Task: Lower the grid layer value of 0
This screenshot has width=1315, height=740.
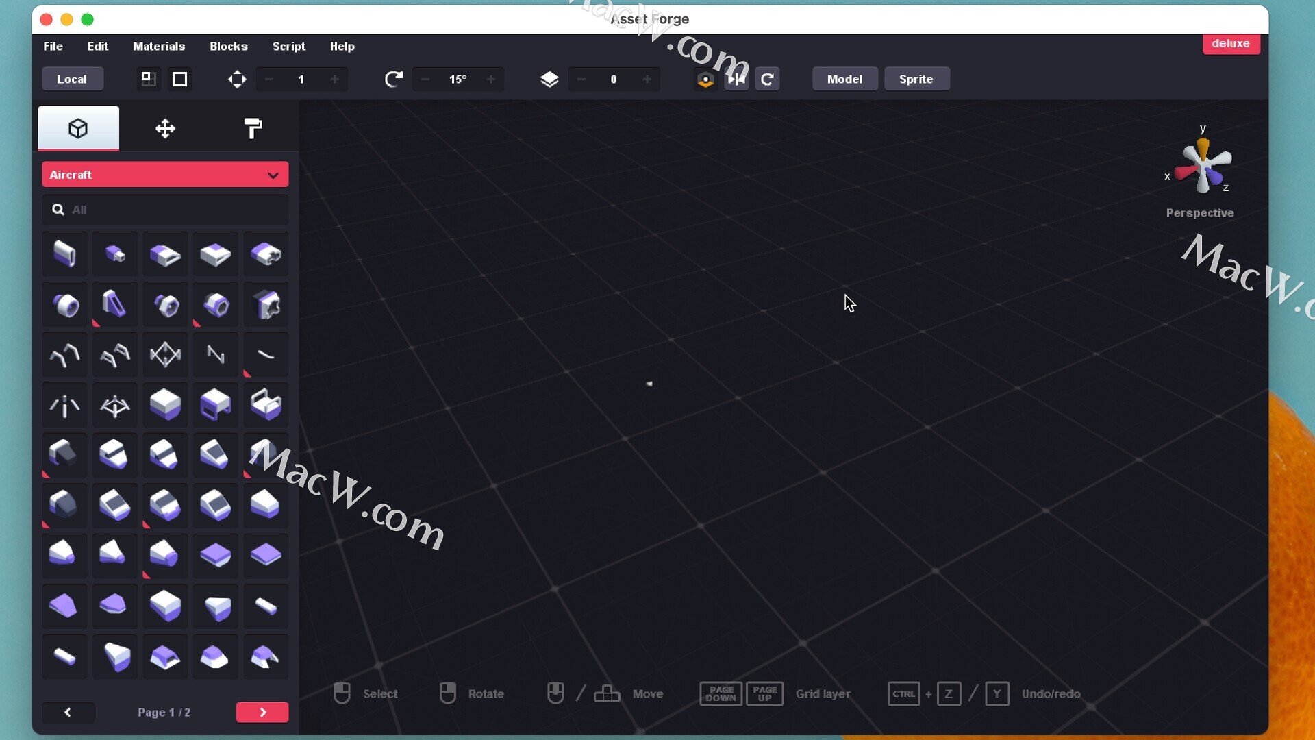Action: (581, 79)
